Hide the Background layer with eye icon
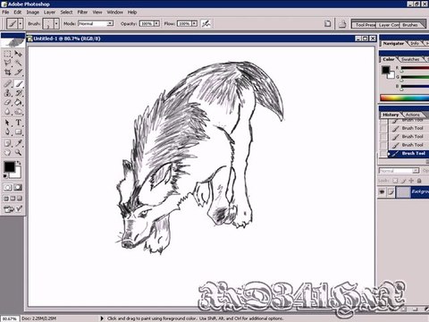 [x=383, y=191]
